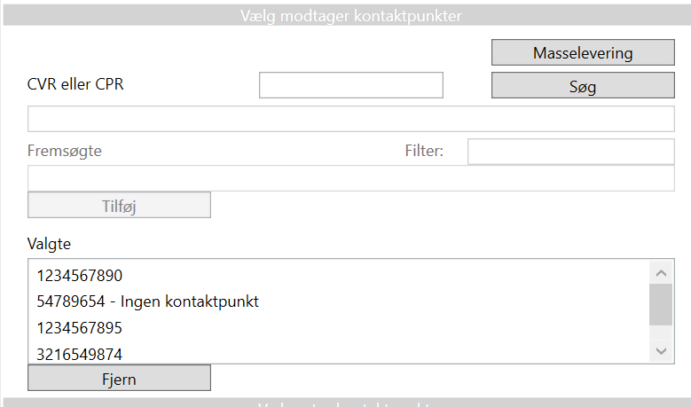Focus the Filter text box
The image size is (691, 407).
coord(570,152)
